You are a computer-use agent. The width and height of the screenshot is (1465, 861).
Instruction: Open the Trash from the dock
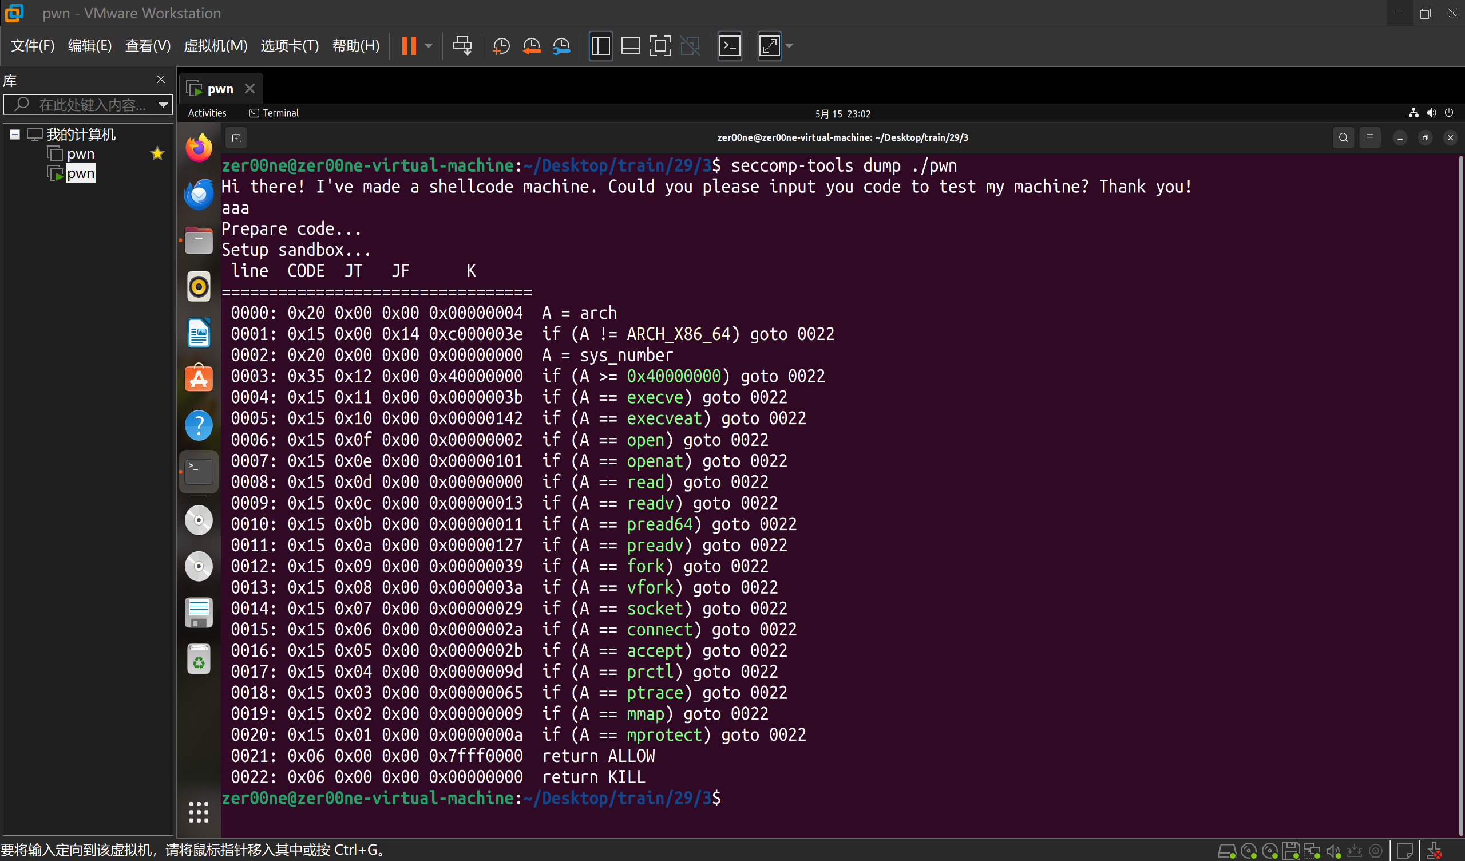coord(199,659)
